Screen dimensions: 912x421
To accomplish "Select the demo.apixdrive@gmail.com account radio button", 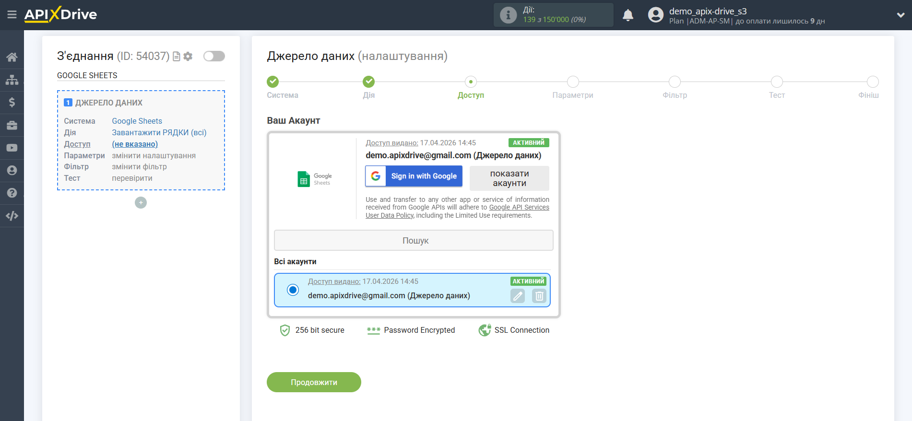I will click(x=293, y=290).
